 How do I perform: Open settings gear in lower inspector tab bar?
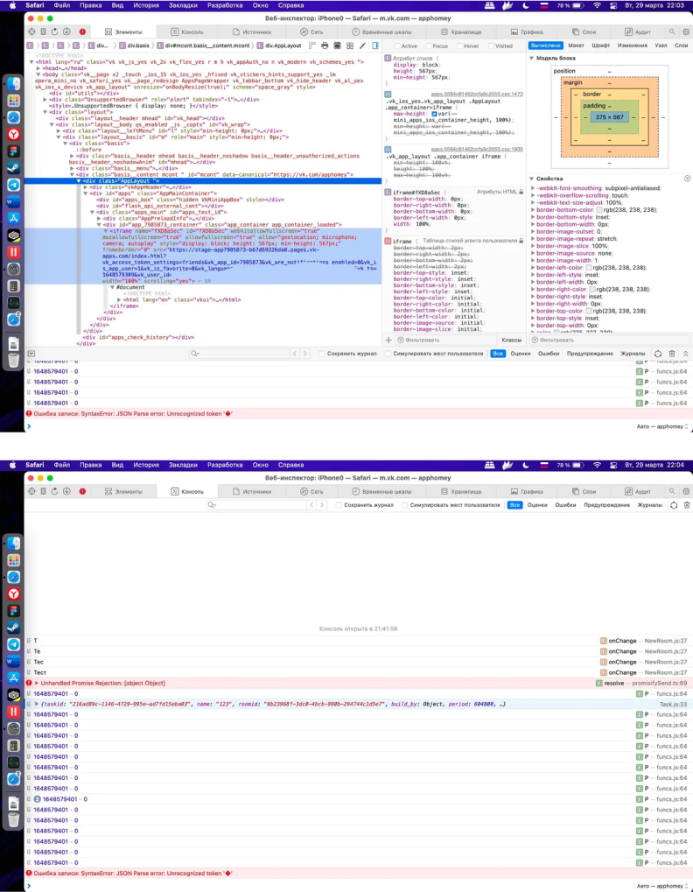pyautogui.click(x=686, y=491)
